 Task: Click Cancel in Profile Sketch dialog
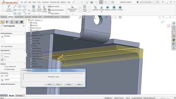tap(68, 84)
